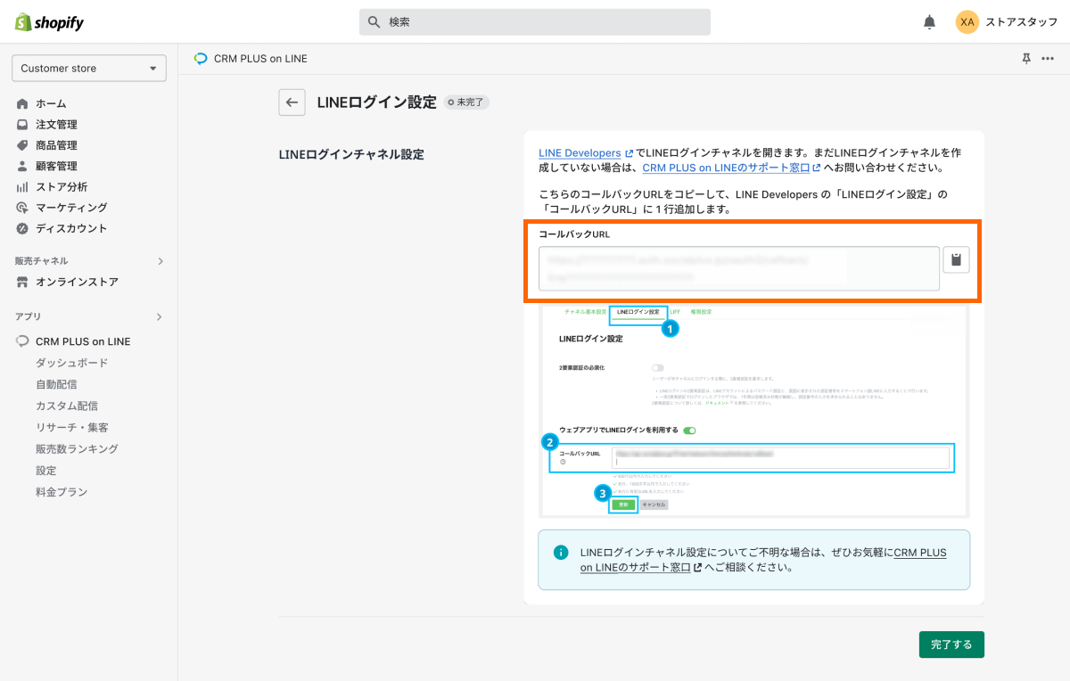The height and width of the screenshot is (681, 1070).
Task: Click the マーケティング target icon
Action: [x=22, y=208]
